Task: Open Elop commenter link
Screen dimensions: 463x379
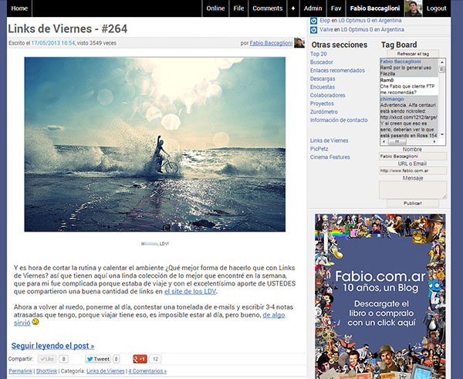Action: click(x=325, y=20)
